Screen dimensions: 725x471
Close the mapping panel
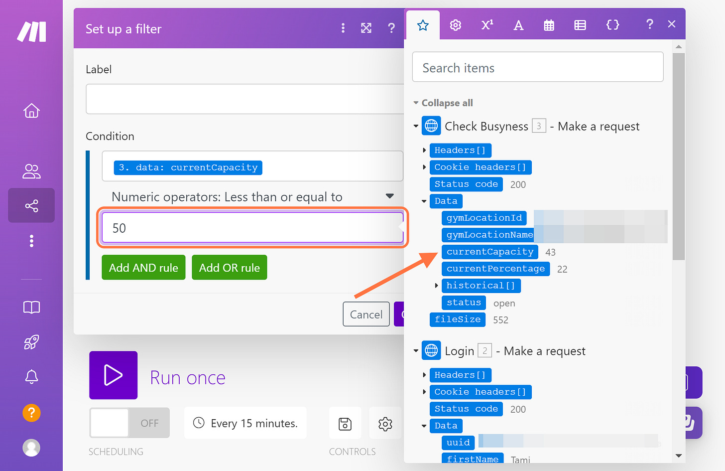(672, 24)
